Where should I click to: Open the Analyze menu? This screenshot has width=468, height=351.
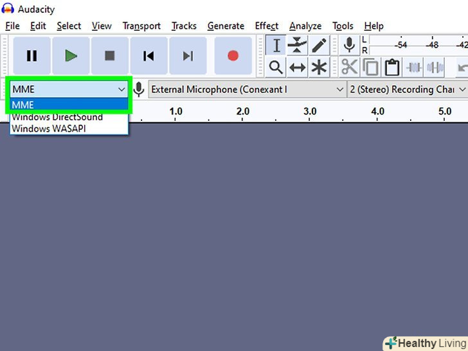[x=305, y=26]
